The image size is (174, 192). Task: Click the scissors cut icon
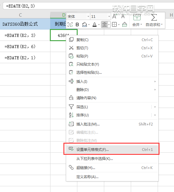[71, 48]
